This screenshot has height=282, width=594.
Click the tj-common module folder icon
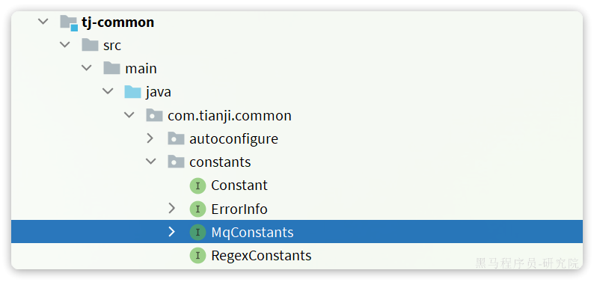point(69,22)
